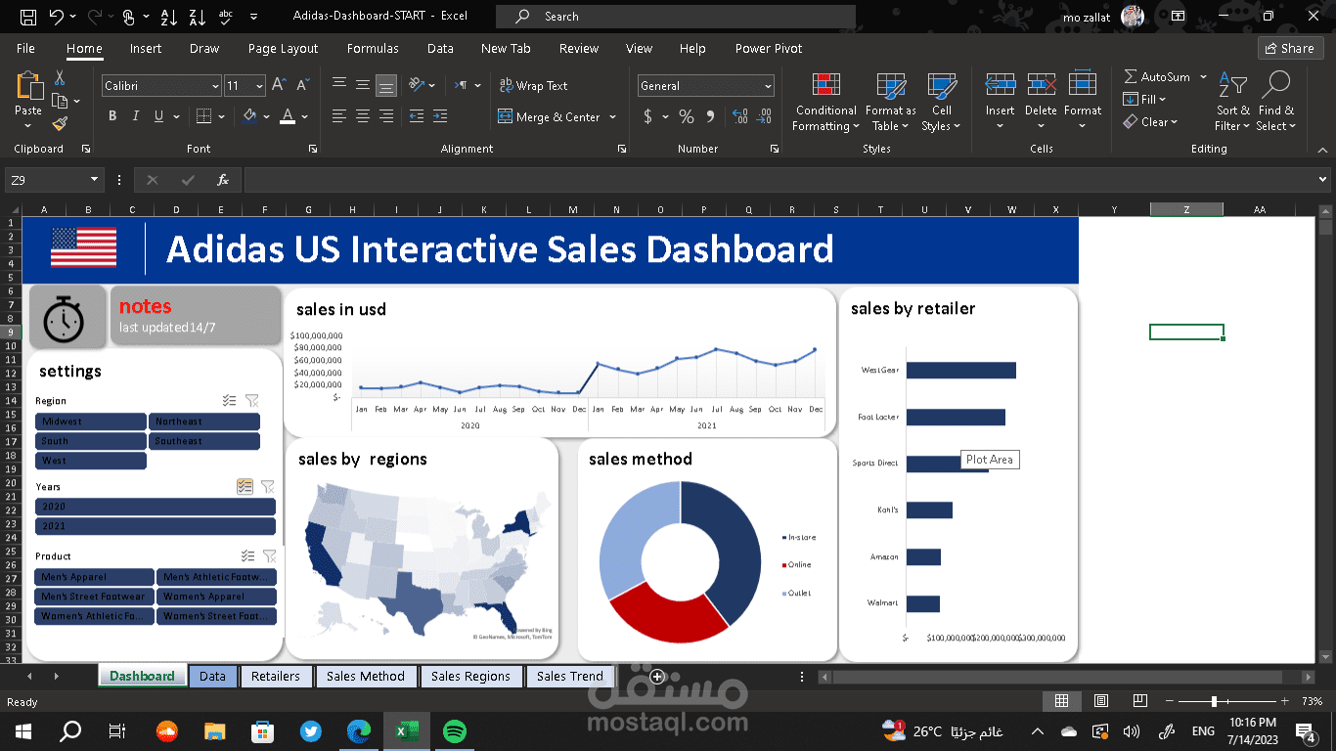Toggle the 2021 year filter
This screenshot has width=1336, height=751.
pyautogui.click(x=156, y=526)
